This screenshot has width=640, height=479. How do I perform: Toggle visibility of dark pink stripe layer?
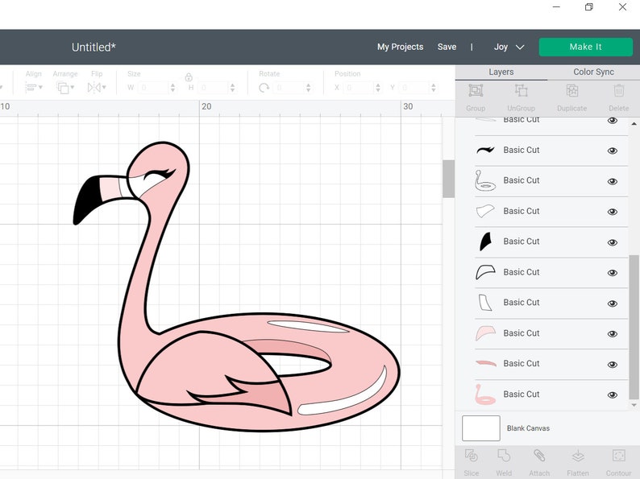tap(613, 365)
